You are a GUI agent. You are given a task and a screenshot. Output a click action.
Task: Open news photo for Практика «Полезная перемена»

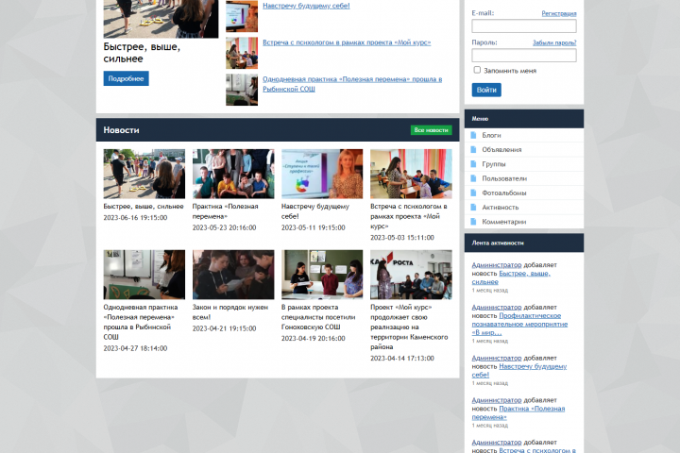(x=233, y=174)
